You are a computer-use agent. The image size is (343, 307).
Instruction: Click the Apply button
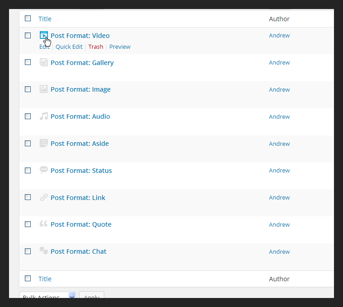(x=92, y=295)
